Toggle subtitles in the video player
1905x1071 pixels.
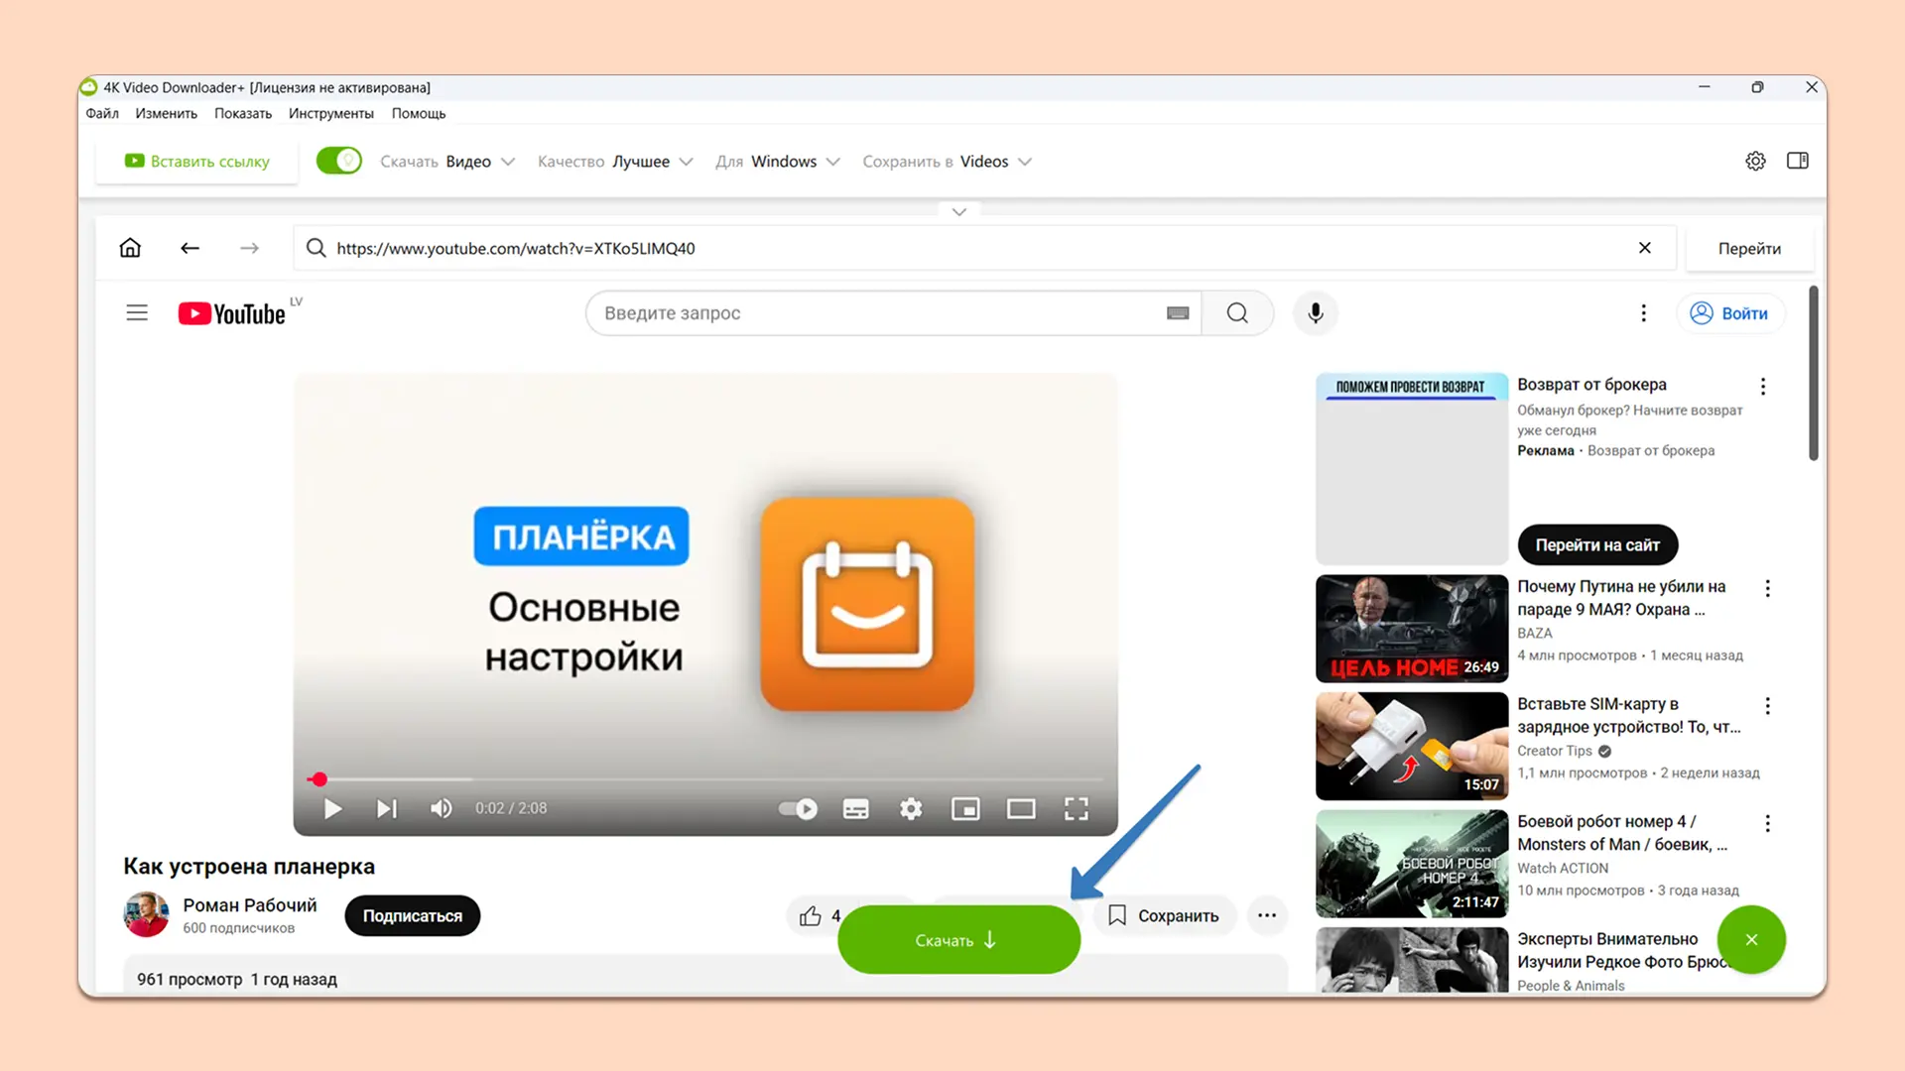click(855, 809)
